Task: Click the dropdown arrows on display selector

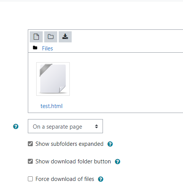Action: (x=96, y=126)
